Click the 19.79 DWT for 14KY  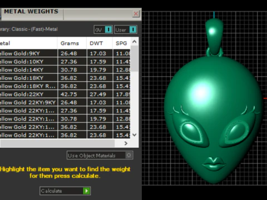pyautogui.click(x=98, y=70)
